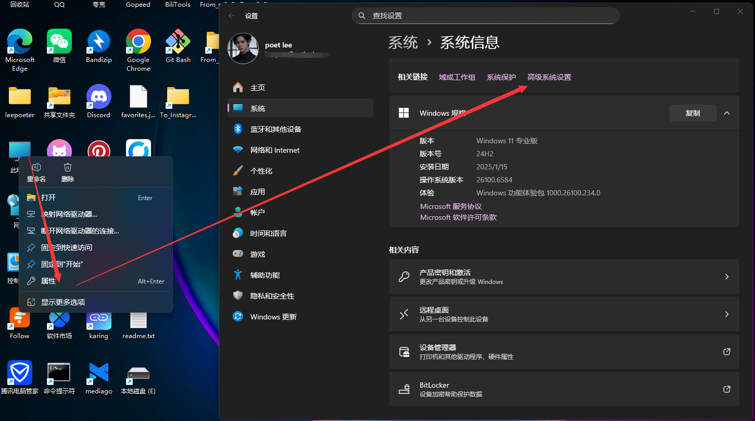This screenshot has width=755, height=421.
Task: Open Bandizip desktop shortcut
Action: tap(98, 42)
